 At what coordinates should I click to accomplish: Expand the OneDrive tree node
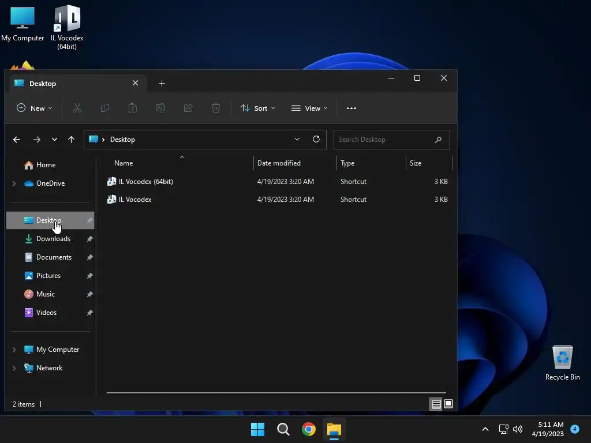tap(14, 183)
